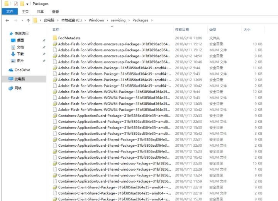Open the 文件 ribbon tab

coord(10,12)
